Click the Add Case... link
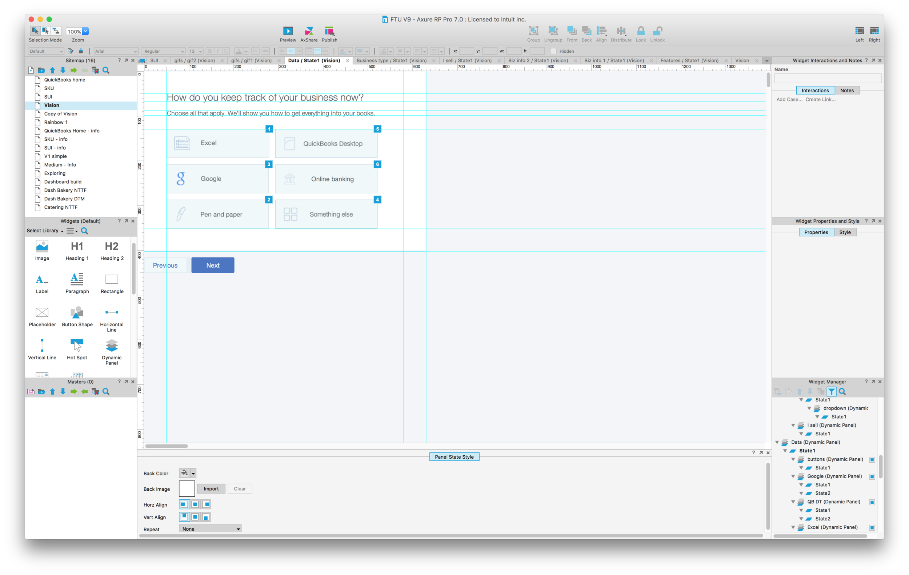Viewport: 909px width, 575px height. point(789,100)
